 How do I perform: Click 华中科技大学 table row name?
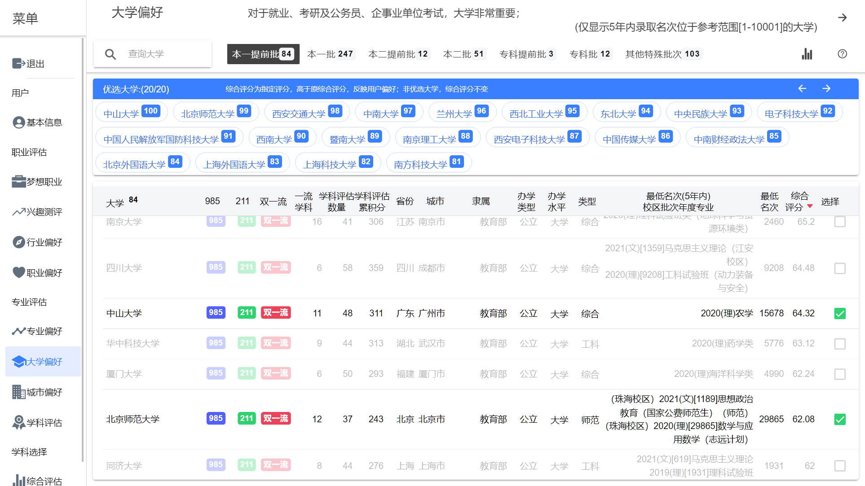pos(133,343)
